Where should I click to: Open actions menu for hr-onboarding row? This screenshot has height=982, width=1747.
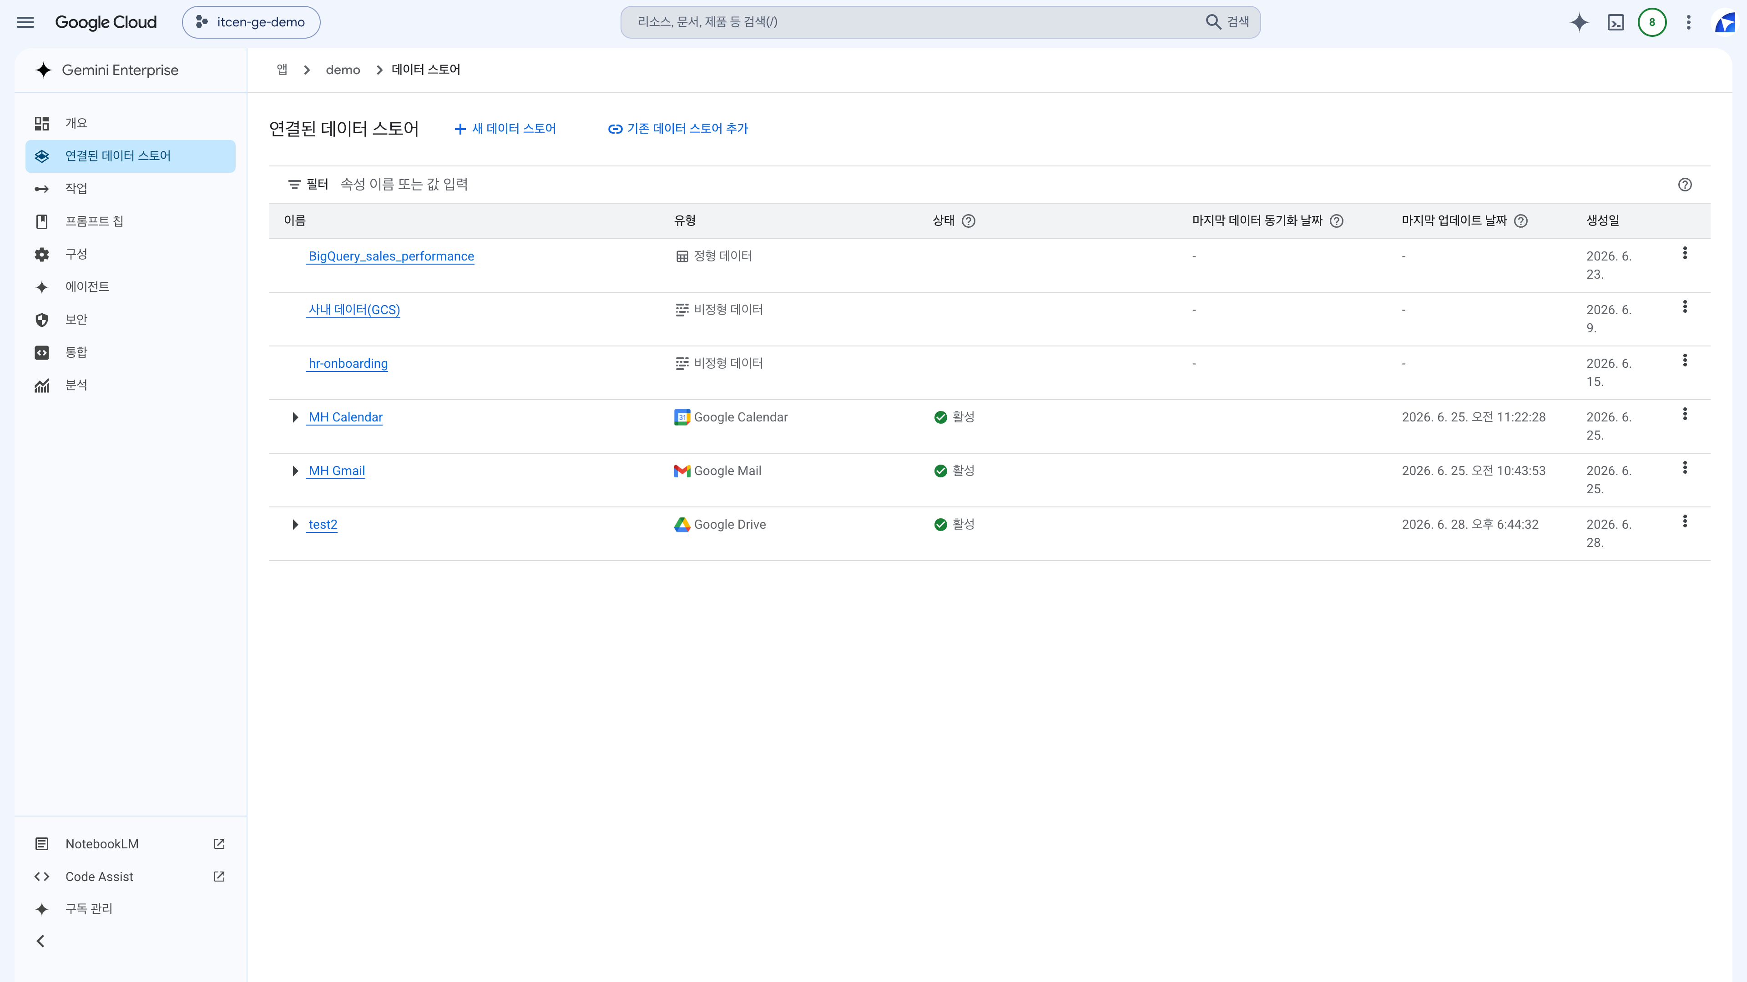pyautogui.click(x=1685, y=360)
